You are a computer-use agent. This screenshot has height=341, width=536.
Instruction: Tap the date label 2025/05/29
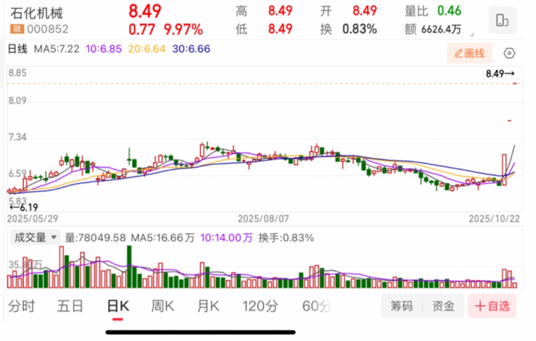click(33, 218)
